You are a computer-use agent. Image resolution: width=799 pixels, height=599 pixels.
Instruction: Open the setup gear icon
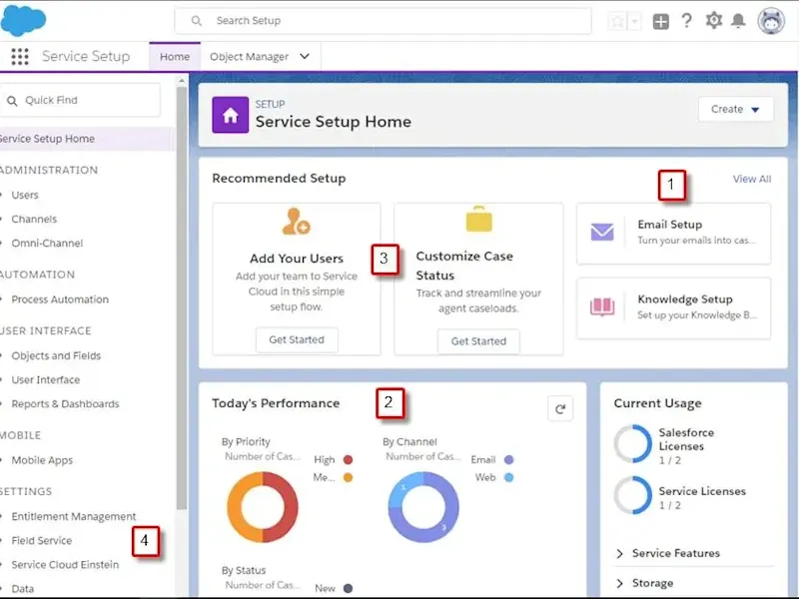click(x=714, y=21)
